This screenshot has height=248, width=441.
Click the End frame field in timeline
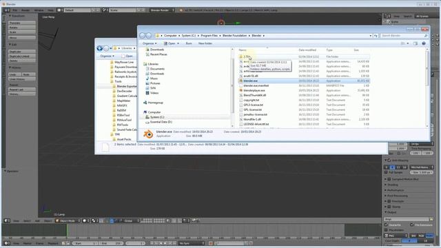111,243
